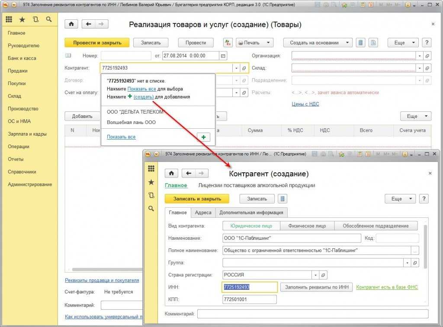Click the history icon in the Контрагент window sidebar
This screenshot has width=443, height=327.
[151, 195]
